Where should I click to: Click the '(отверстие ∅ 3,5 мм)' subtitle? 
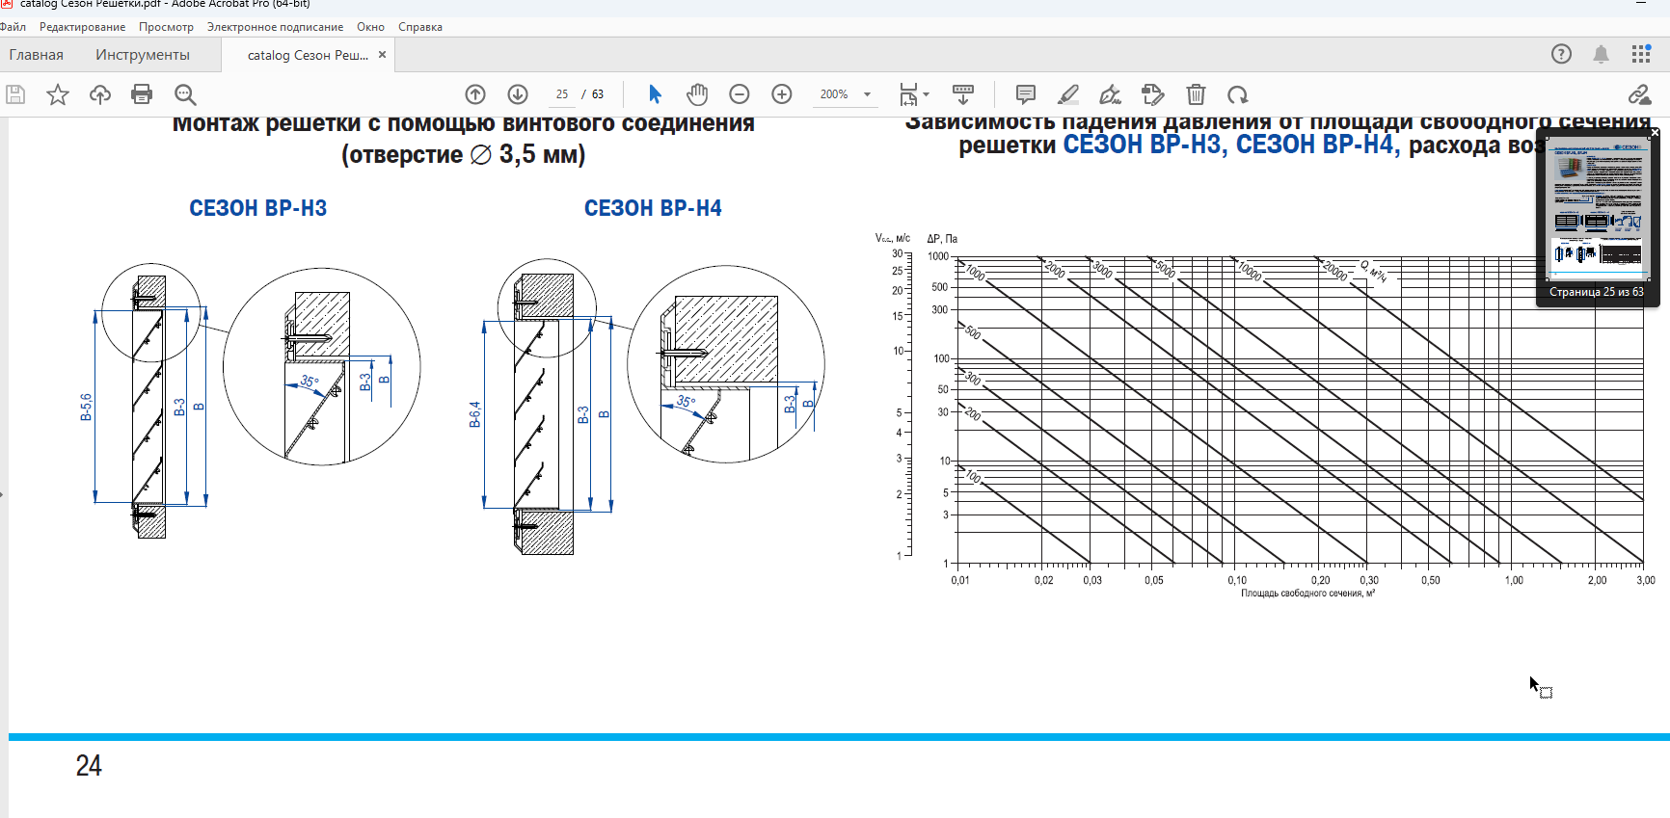(464, 155)
